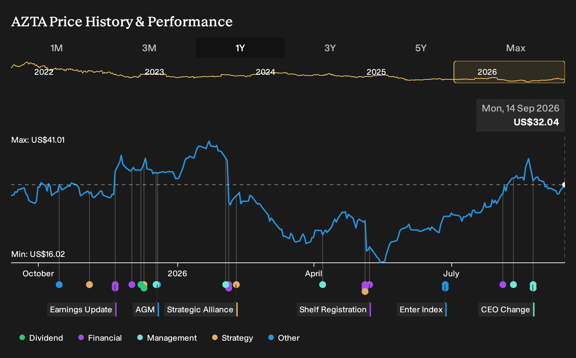Switch to the 3Y time range
This screenshot has height=358, width=576.
330,48
